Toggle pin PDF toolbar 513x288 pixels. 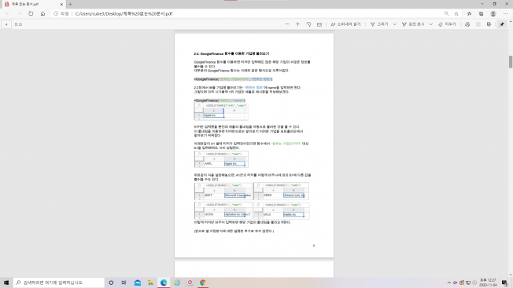pos(502,24)
